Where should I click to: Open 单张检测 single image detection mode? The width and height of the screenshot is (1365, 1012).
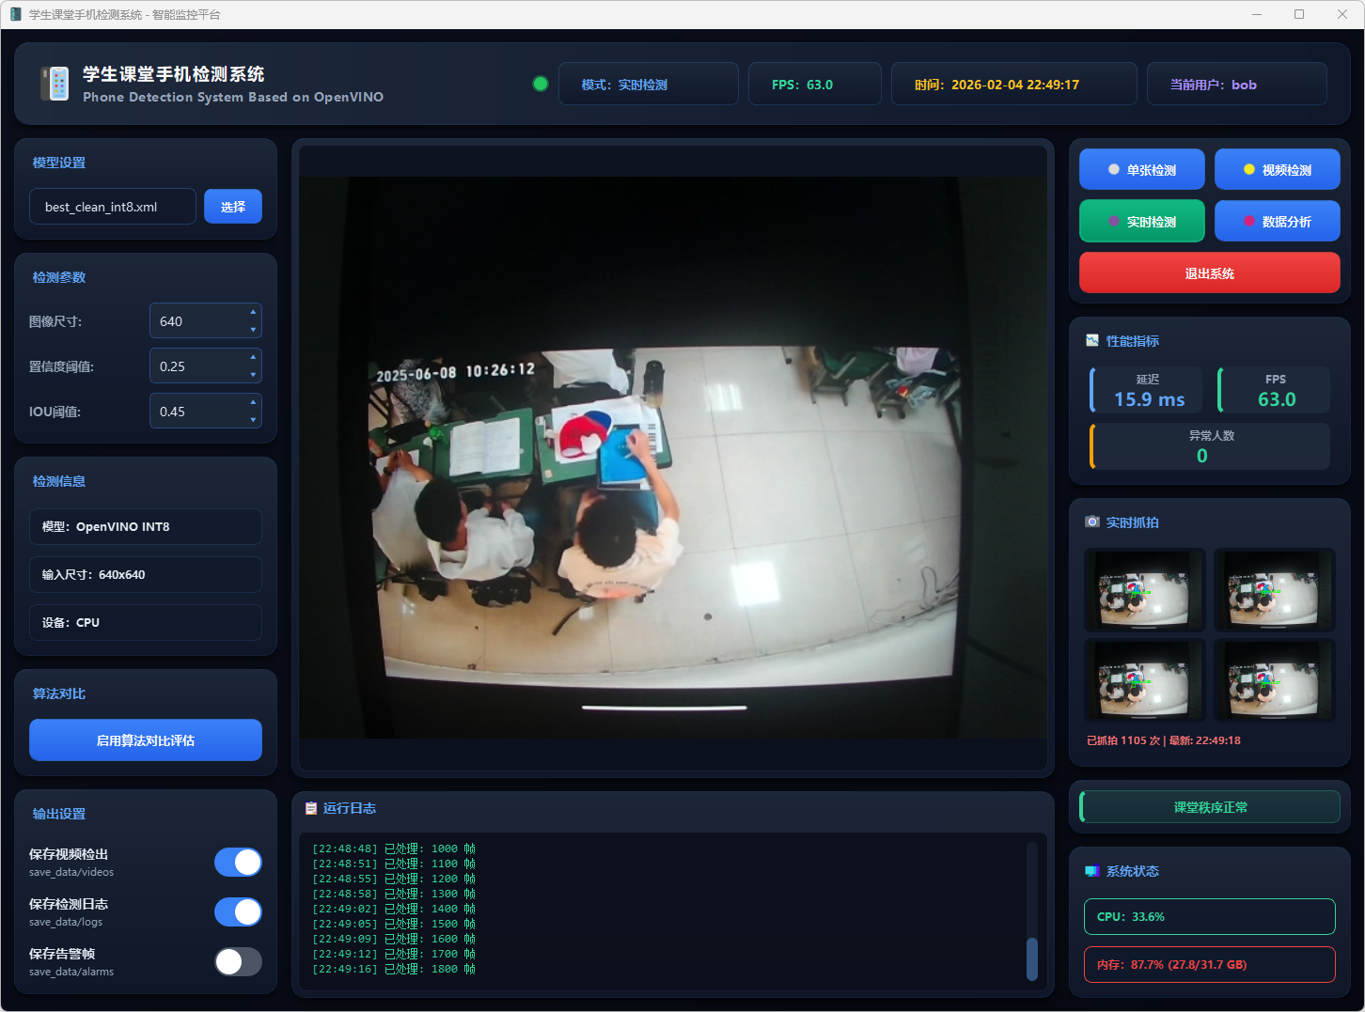pos(1141,170)
